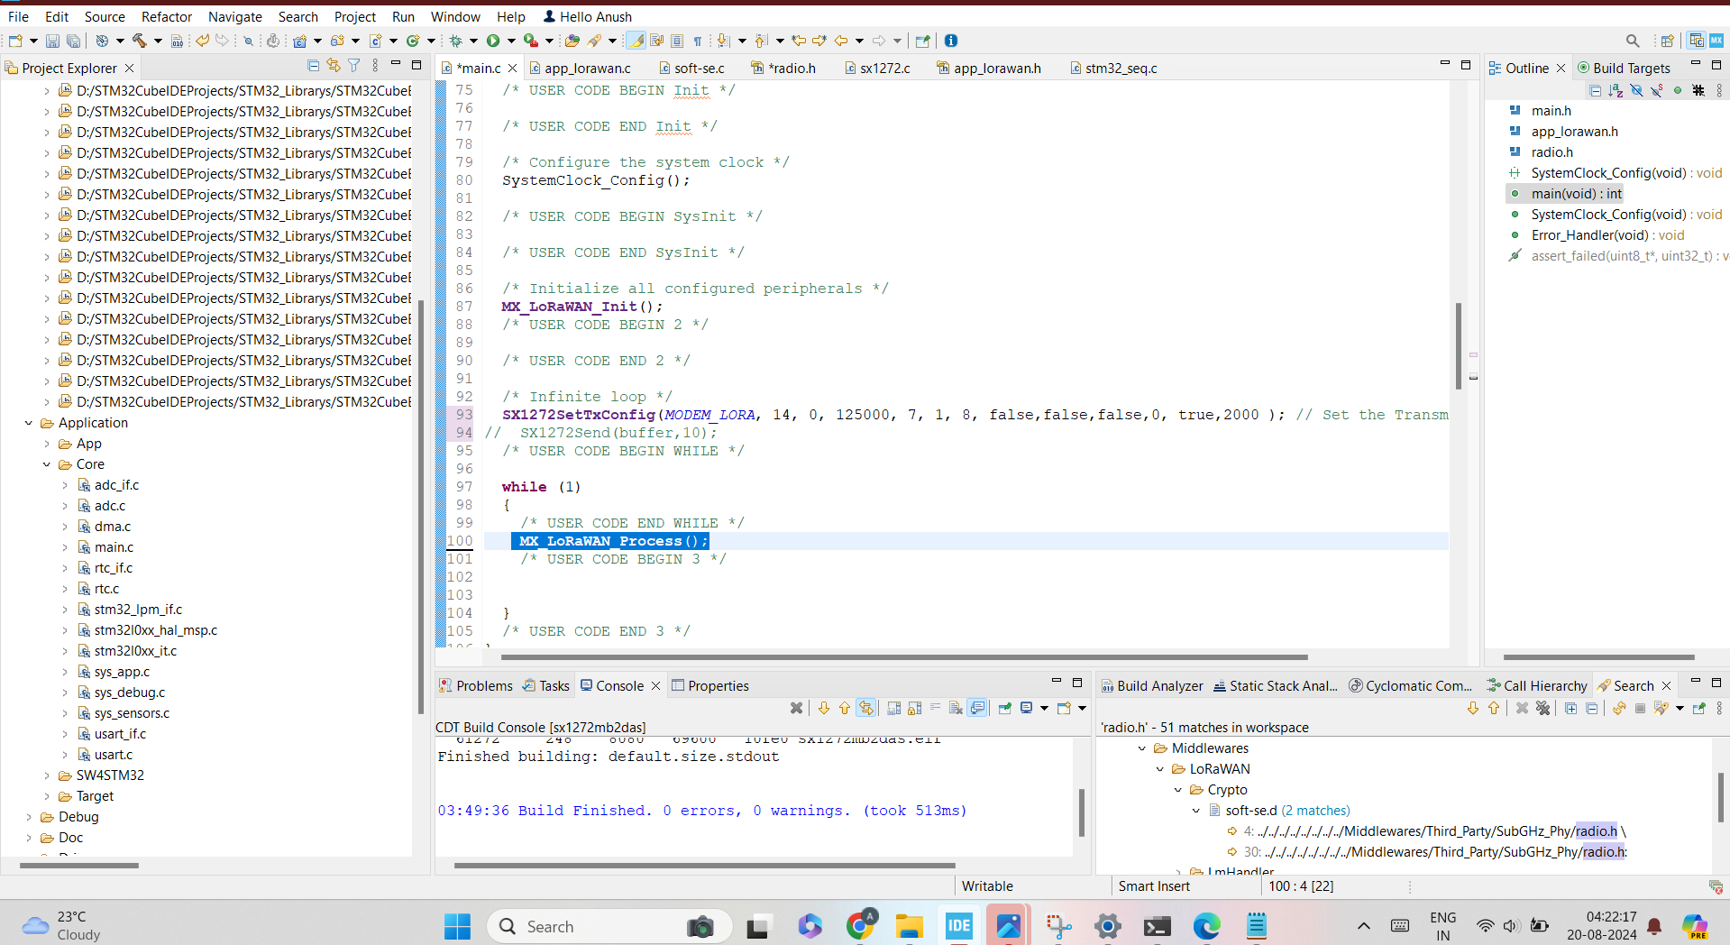Open the Run button dropdown arrow
Viewport: 1730px width, 945px height.
pyautogui.click(x=511, y=41)
